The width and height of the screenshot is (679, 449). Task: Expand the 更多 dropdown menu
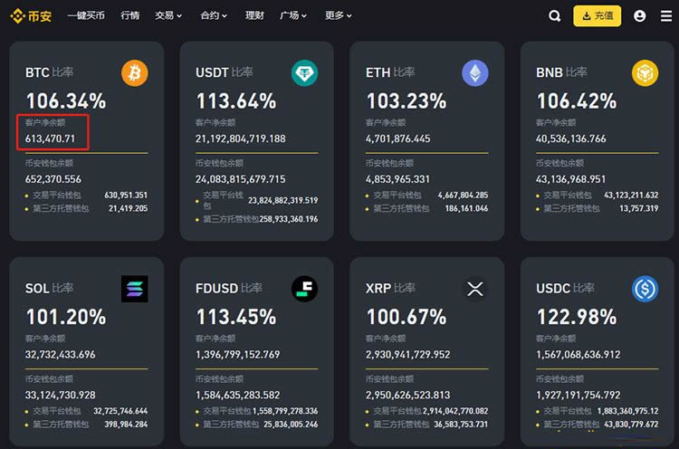click(338, 15)
